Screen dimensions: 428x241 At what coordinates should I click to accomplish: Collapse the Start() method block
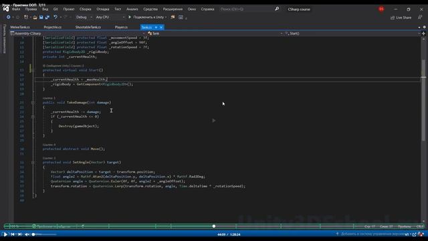tap(33, 70)
